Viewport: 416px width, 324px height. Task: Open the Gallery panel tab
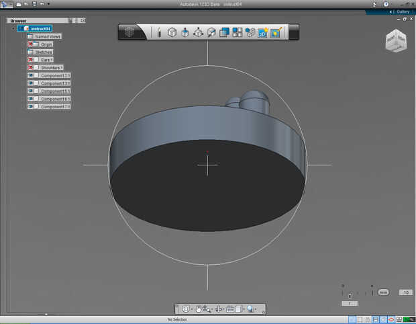tap(401, 11)
